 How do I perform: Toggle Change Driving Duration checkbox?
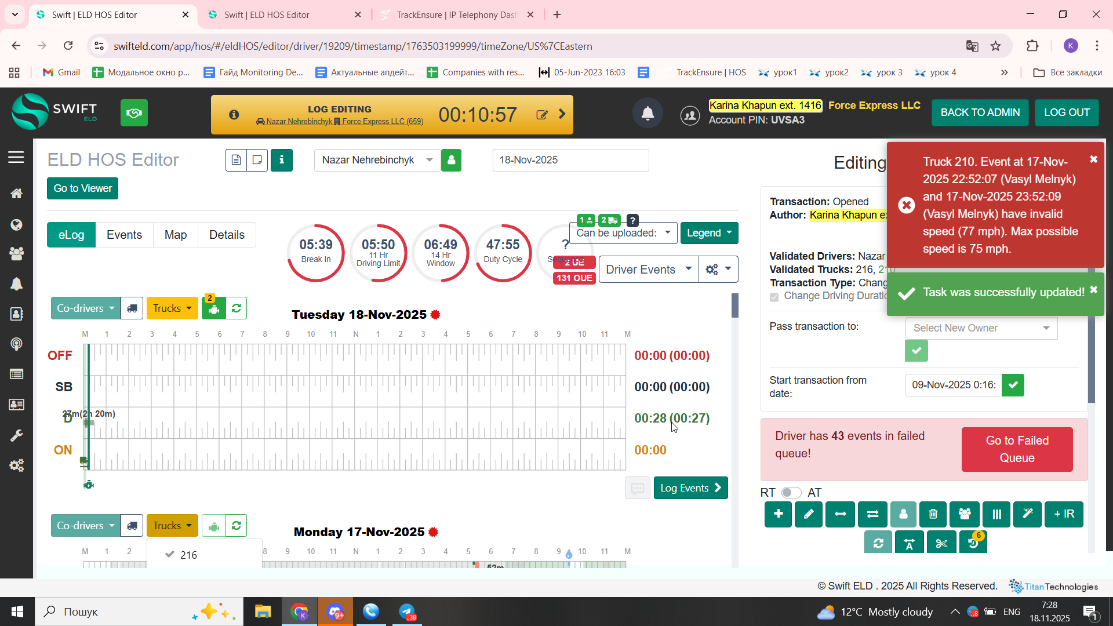(x=774, y=297)
